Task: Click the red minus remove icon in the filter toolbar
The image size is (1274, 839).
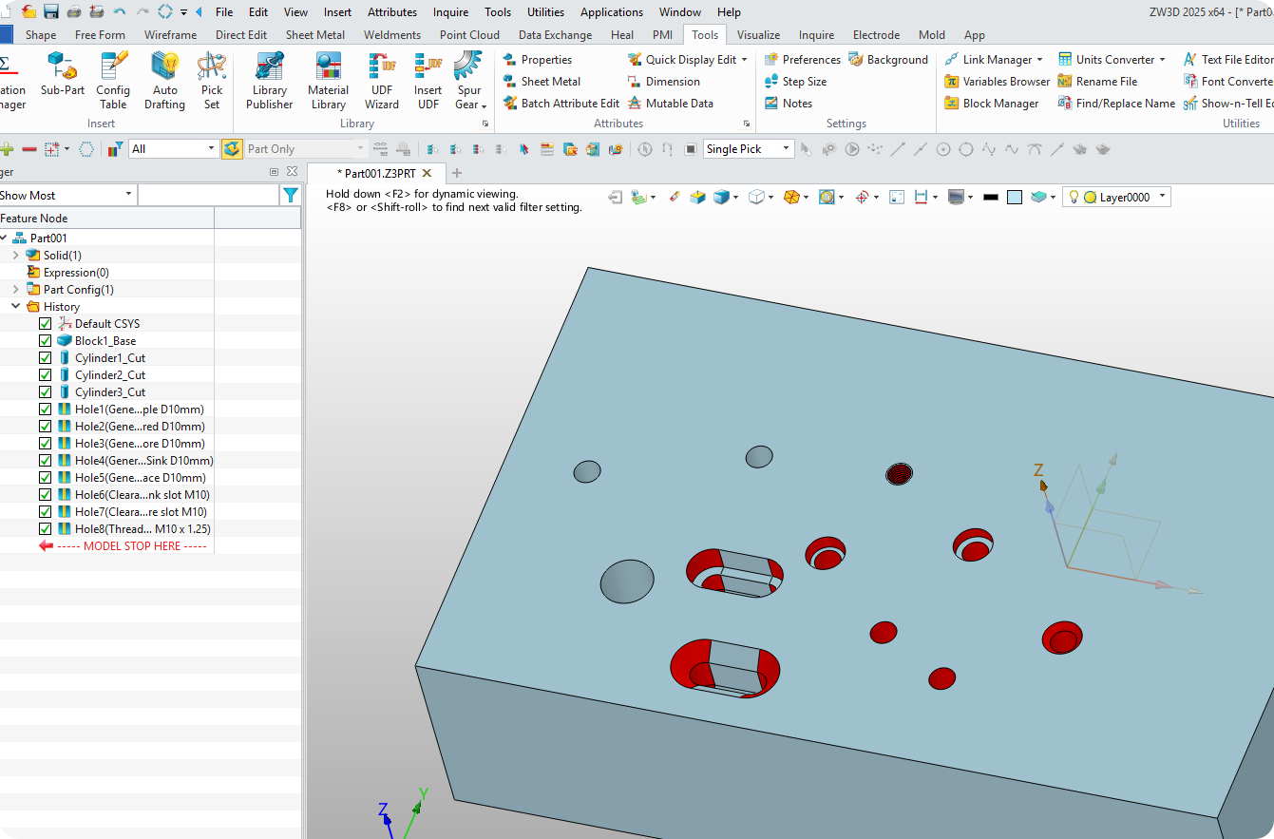Action: click(29, 149)
